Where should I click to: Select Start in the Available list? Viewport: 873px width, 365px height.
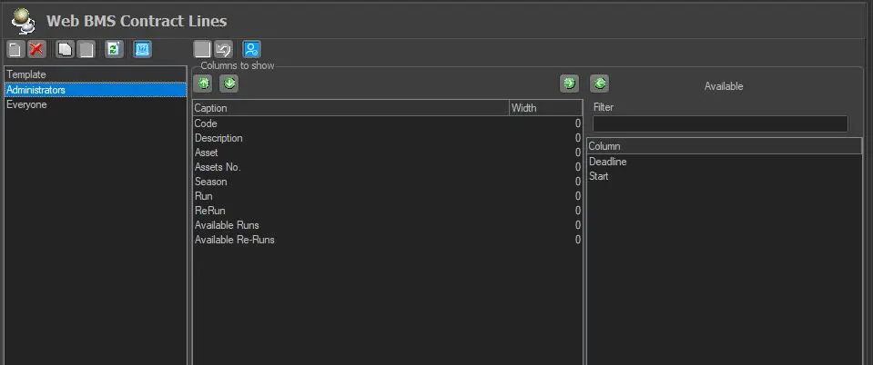coord(599,176)
